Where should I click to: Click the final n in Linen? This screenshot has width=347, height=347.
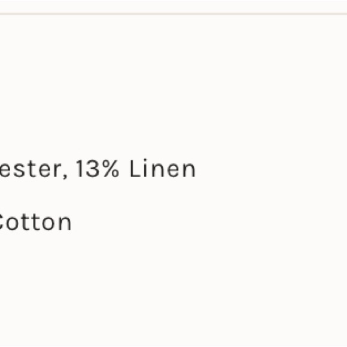(190, 171)
